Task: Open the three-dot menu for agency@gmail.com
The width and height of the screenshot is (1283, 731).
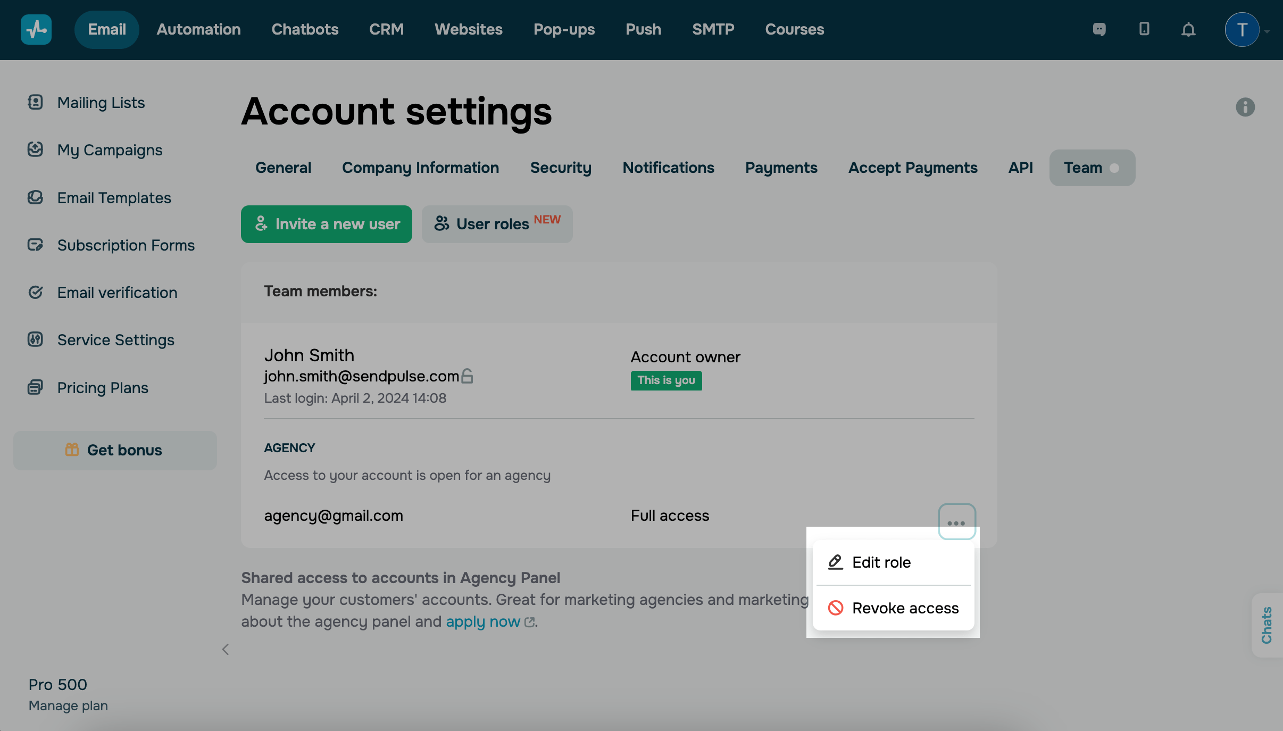Action: (956, 522)
